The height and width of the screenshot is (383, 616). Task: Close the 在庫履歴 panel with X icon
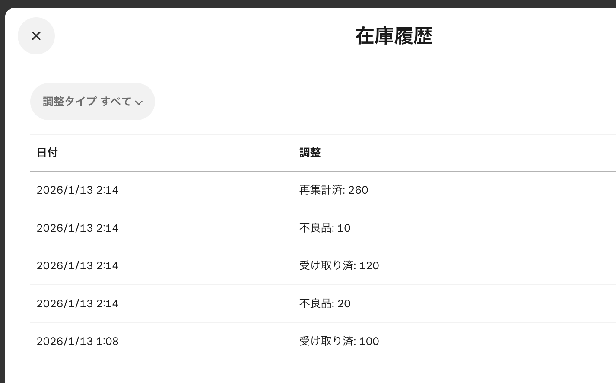[x=36, y=36]
